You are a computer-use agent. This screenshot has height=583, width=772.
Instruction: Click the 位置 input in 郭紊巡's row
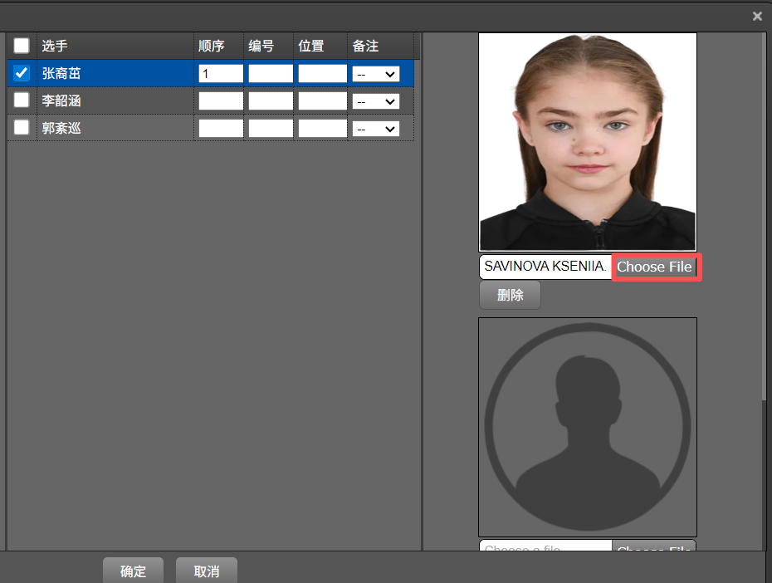pyautogui.click(x=320, y=128)
